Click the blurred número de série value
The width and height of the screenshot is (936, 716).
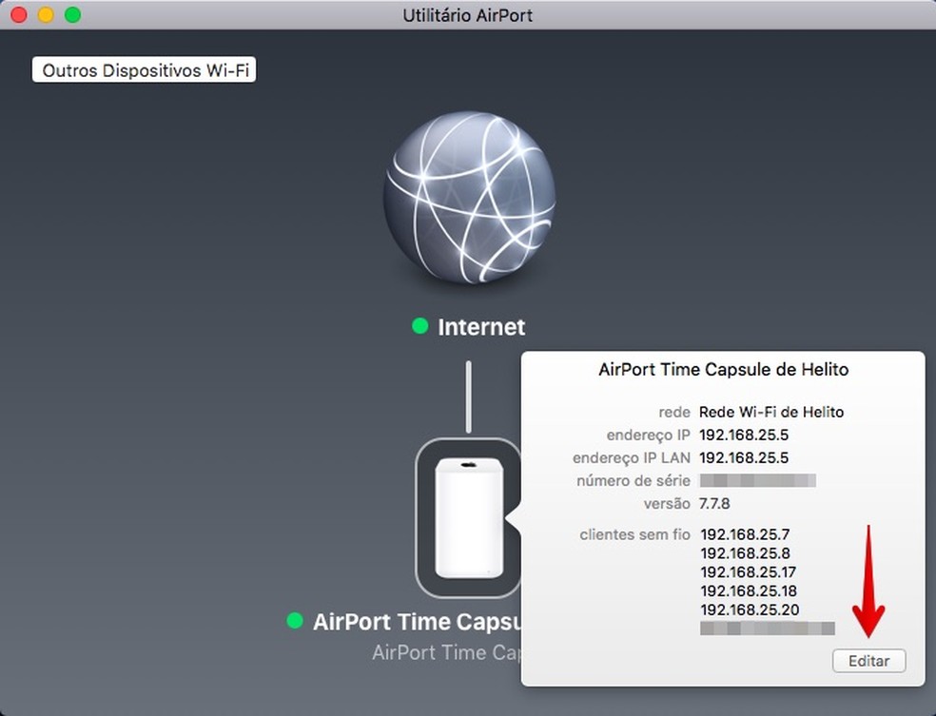(757, 480)
